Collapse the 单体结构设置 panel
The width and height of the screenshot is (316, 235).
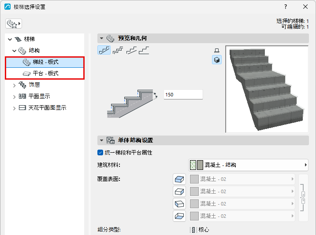[x=101, y=140]
